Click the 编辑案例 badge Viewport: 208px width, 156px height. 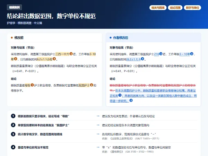tap(14, 7)
